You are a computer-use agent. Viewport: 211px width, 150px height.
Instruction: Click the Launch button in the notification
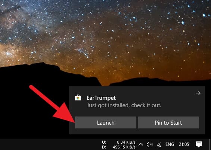(x=106, y=122)
